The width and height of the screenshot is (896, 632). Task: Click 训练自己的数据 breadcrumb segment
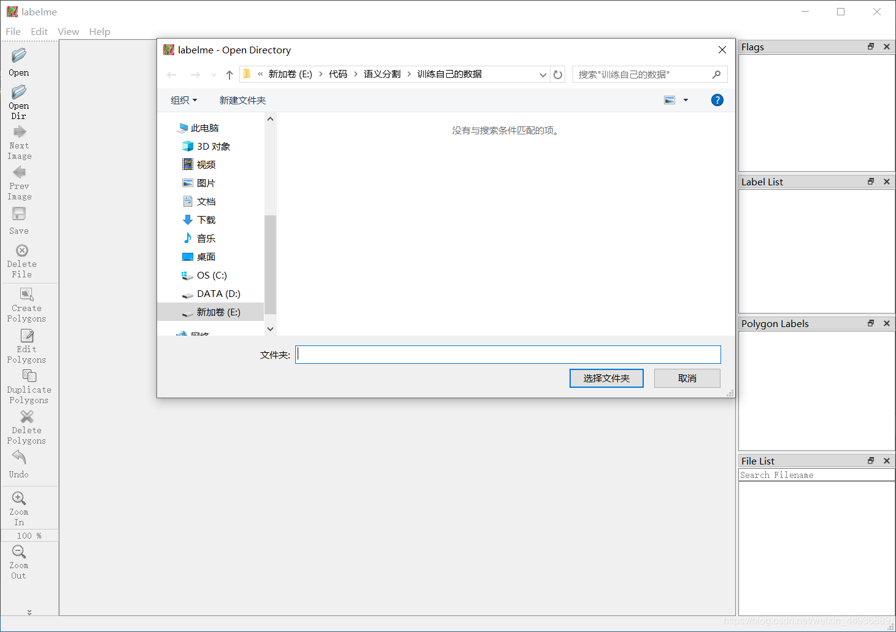pyautogui.click(x=449, y=74)
